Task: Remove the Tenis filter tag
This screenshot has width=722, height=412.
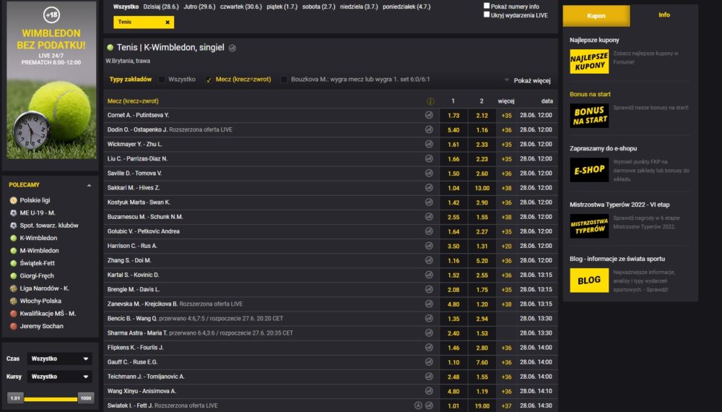Action: click(x=168, y=22)
